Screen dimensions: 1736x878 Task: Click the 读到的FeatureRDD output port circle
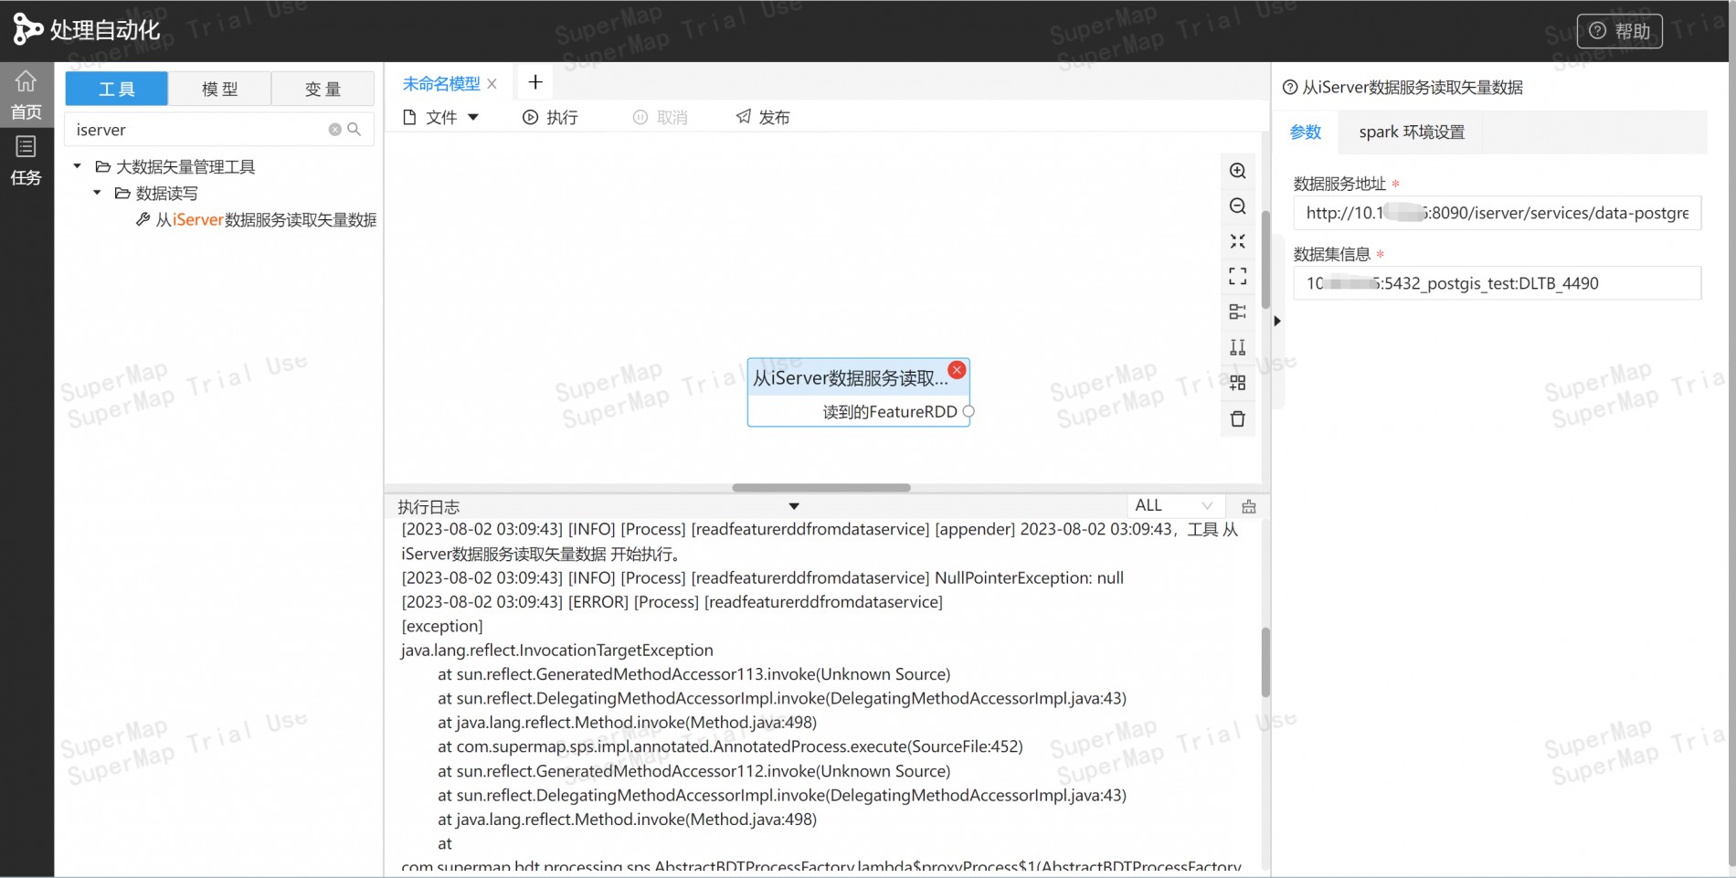(x=969, y=412)
